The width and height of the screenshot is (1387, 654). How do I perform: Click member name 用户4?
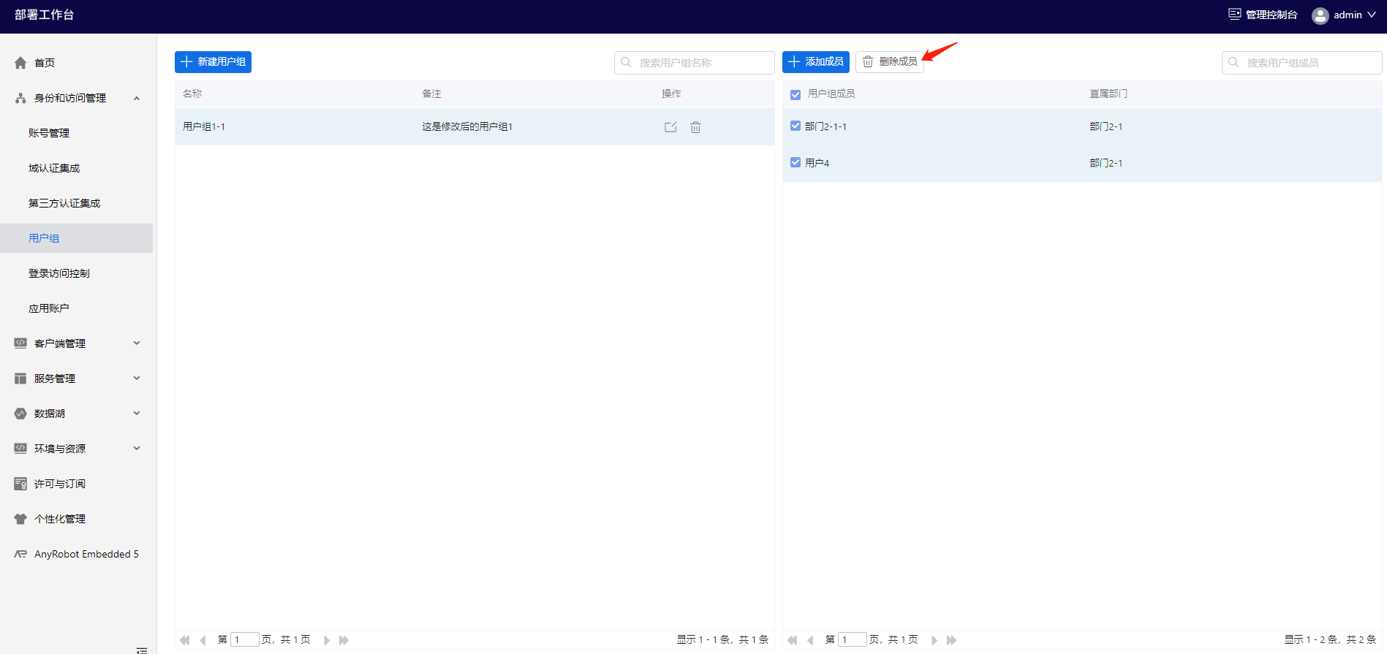817,163
